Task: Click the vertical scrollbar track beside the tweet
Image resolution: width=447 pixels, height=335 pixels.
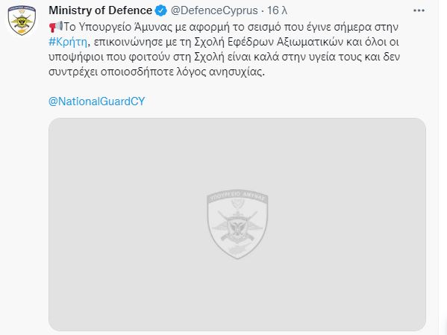Action: click(x=443, y=167)
